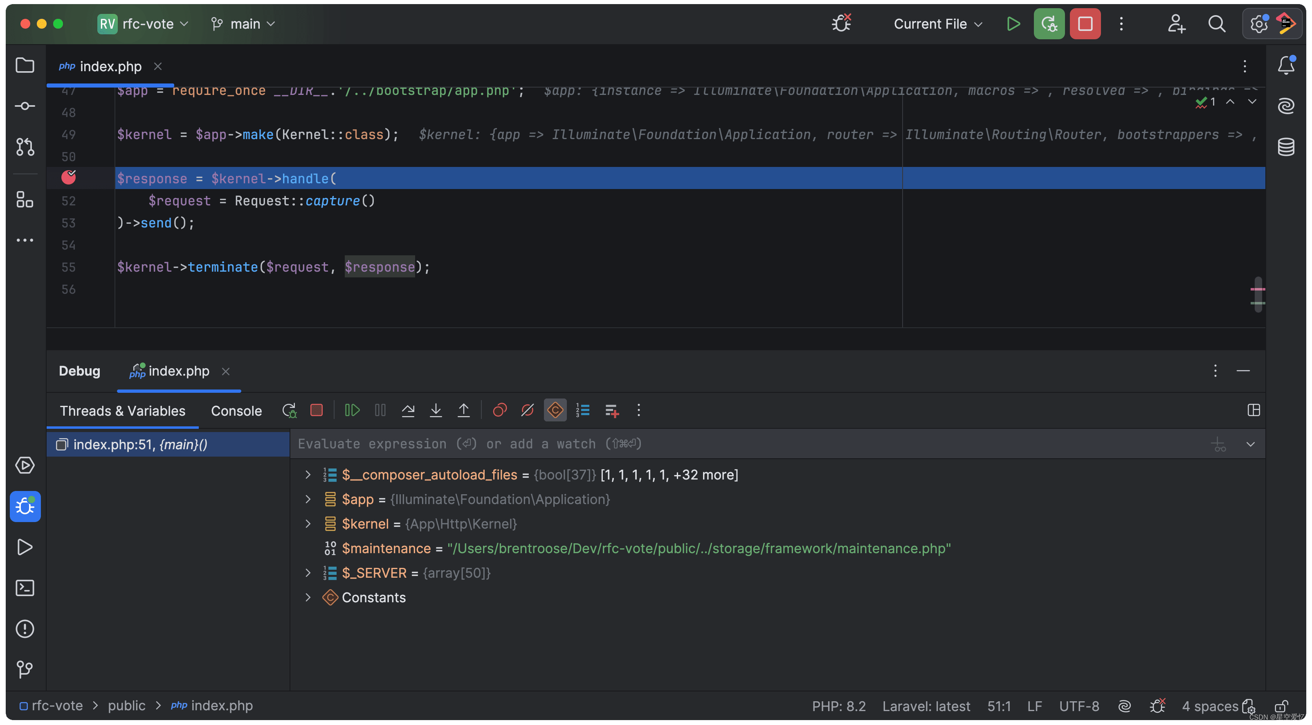The image size is (1312, 725).
Task: Expand the $app variable node
Action: (308, 499)
